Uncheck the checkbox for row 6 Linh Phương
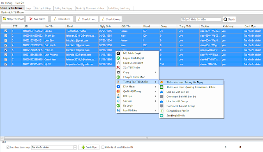The image size is (263, 152). [6, 55]
